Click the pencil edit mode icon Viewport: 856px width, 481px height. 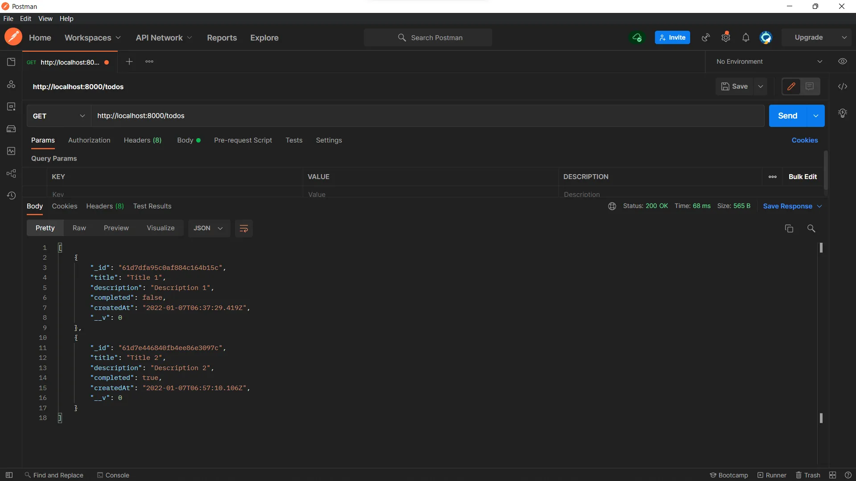(791, 86)
